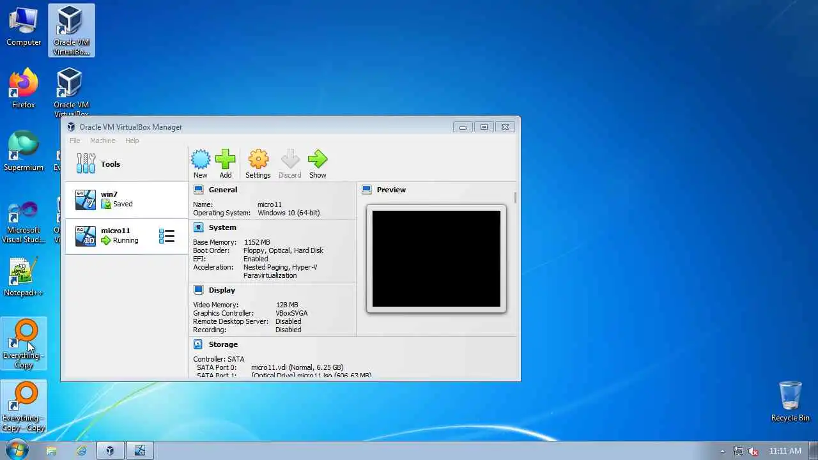
Task: Open the Windows Start button
Action: (x=17, y=450)
